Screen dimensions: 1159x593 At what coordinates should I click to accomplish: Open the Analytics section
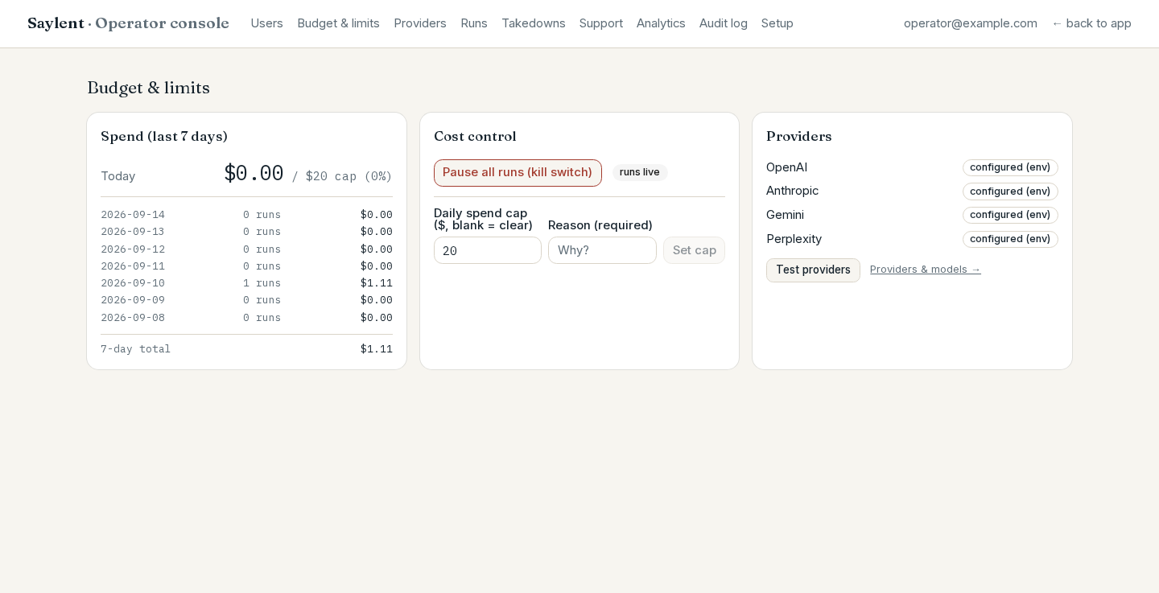click(661, 23)
